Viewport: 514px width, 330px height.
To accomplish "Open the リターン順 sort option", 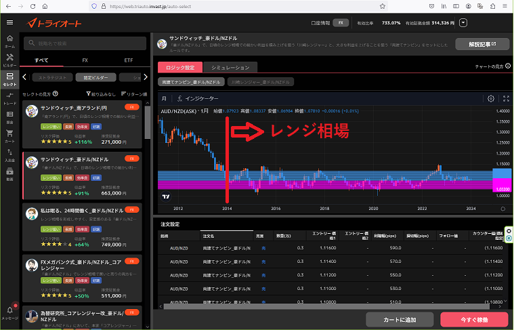I will [x=134, y=94].
